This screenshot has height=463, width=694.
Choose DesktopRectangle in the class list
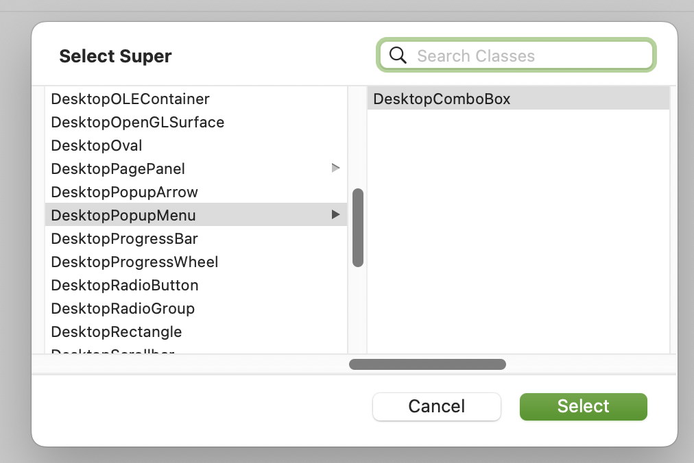tap(196, 331)
